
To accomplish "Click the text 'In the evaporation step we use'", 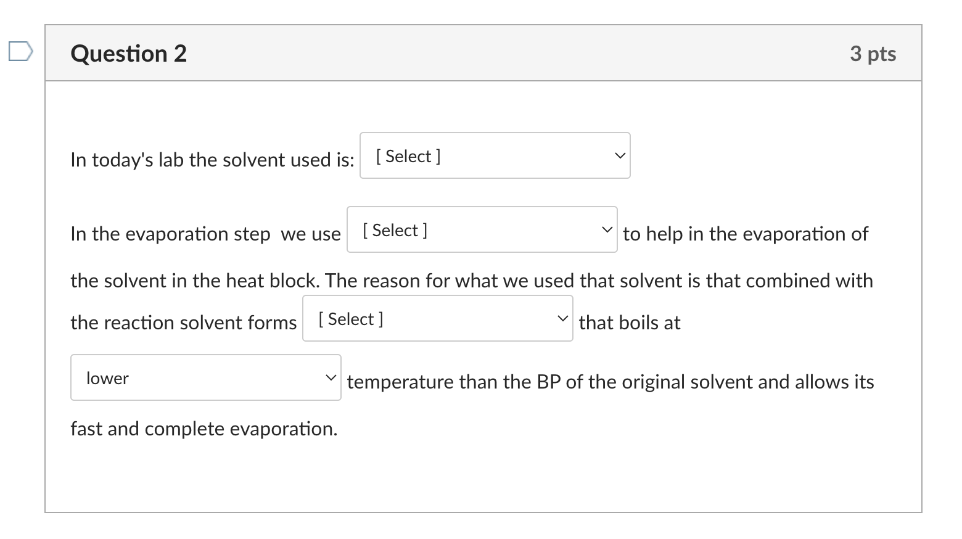I will [205, 234].
